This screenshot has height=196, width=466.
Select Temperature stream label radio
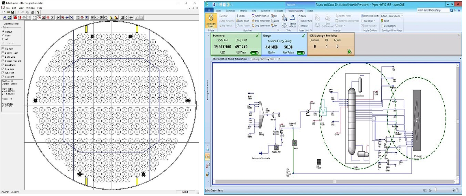point(300,21)
